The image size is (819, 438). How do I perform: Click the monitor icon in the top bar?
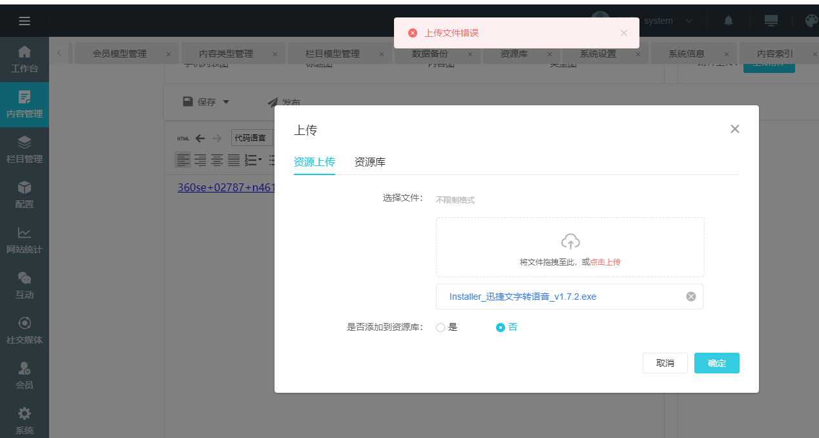point(771,21)
